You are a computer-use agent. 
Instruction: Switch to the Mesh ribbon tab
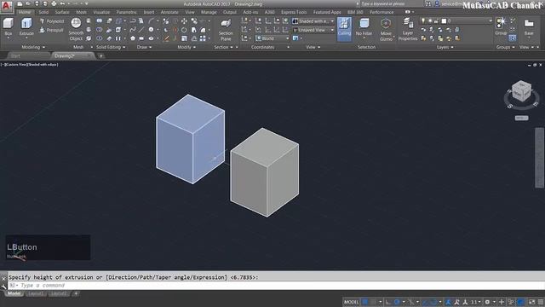pos(82,12)
